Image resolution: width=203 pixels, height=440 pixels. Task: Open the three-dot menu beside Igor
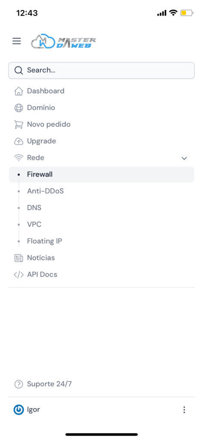click(x=184, y=409)
